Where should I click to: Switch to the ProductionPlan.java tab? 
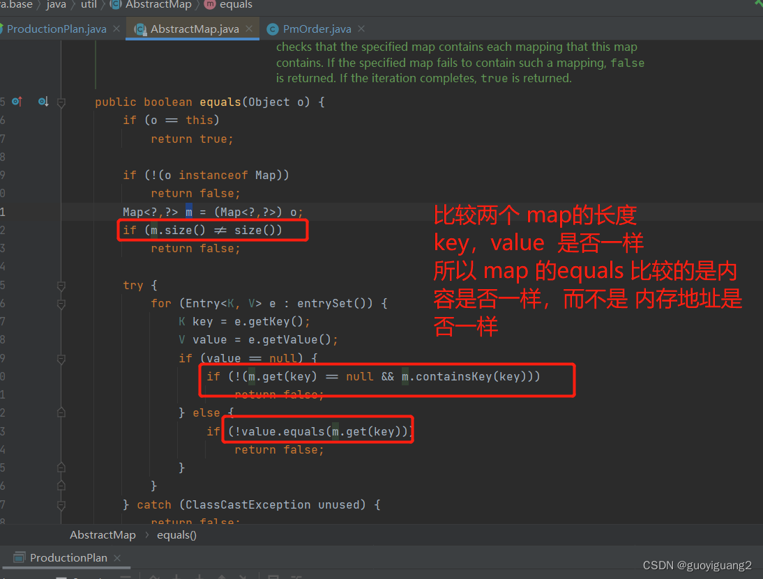[56, 29]
